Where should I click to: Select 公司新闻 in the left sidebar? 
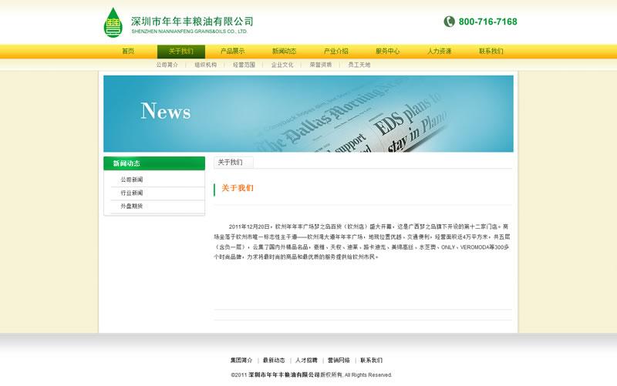point(132,180)
